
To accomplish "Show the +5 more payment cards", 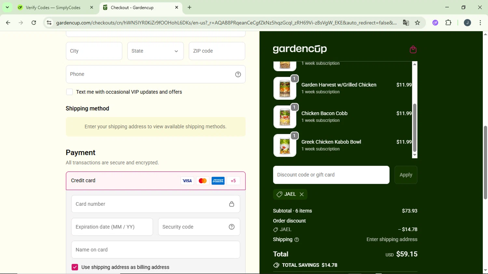I will 233,181.
